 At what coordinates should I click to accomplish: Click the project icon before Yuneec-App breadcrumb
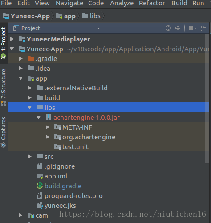6,16
